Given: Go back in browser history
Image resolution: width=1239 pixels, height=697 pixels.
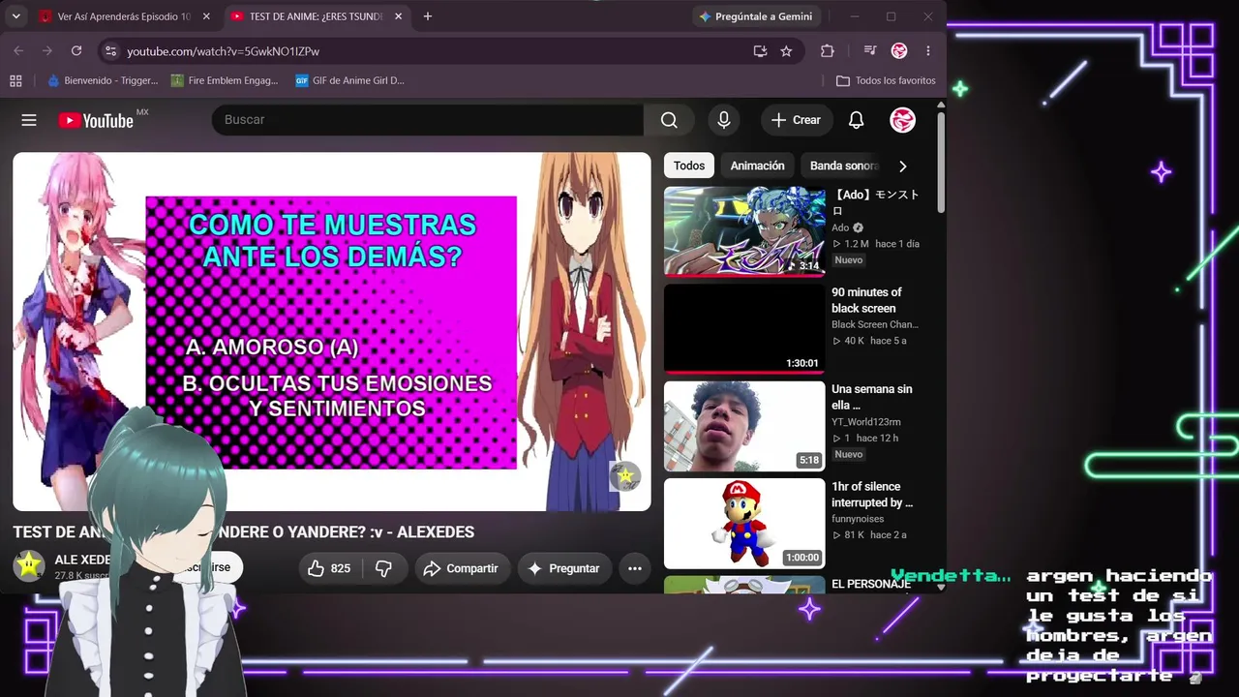Looking at the screenshot, I should tap(18, 51).
